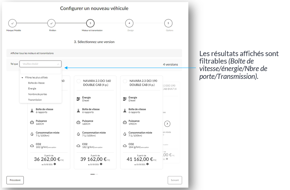
Task: Click 'Afficher tous les moteurs et transmissions' bar
Action: pyautogui.click(x=94, y=53)
